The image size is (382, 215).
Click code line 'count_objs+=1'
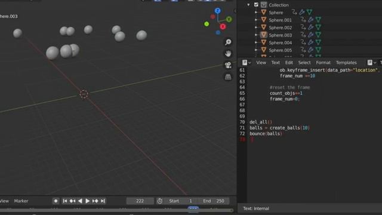click(286, 93)
